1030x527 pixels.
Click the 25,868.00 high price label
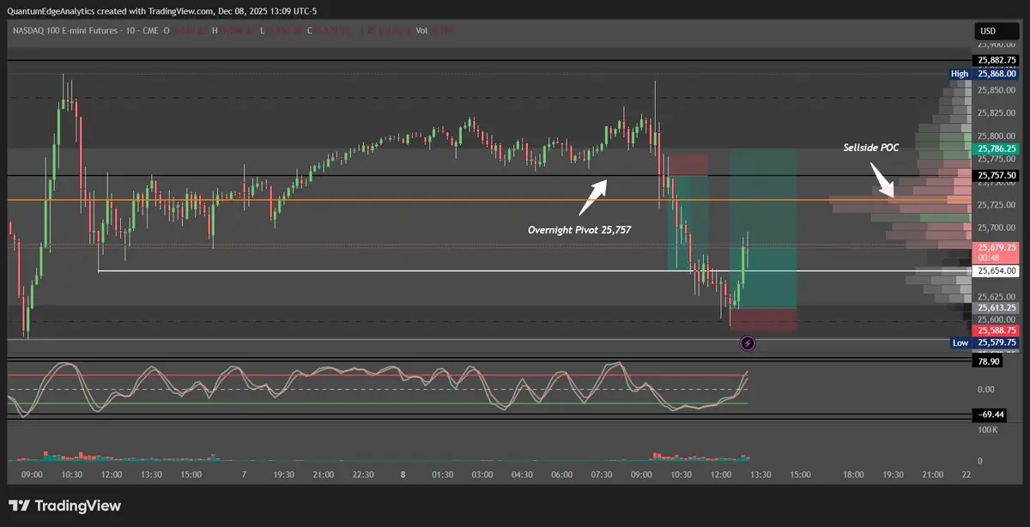[997, 74]
